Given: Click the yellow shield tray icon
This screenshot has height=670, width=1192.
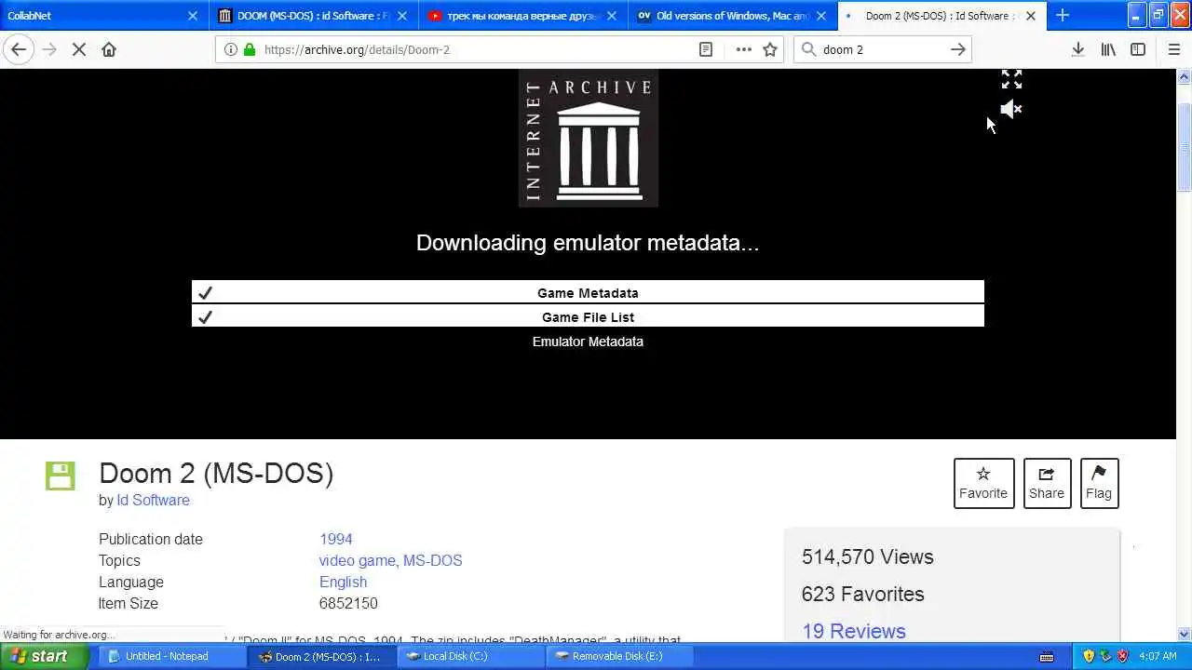Looking at the screenshot, I should click(1089, 656).
